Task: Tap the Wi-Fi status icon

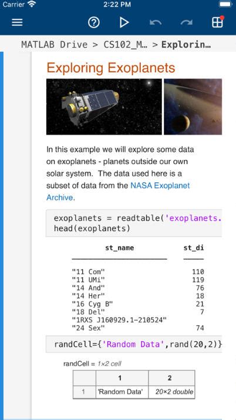Action: [x=32, y=4]
